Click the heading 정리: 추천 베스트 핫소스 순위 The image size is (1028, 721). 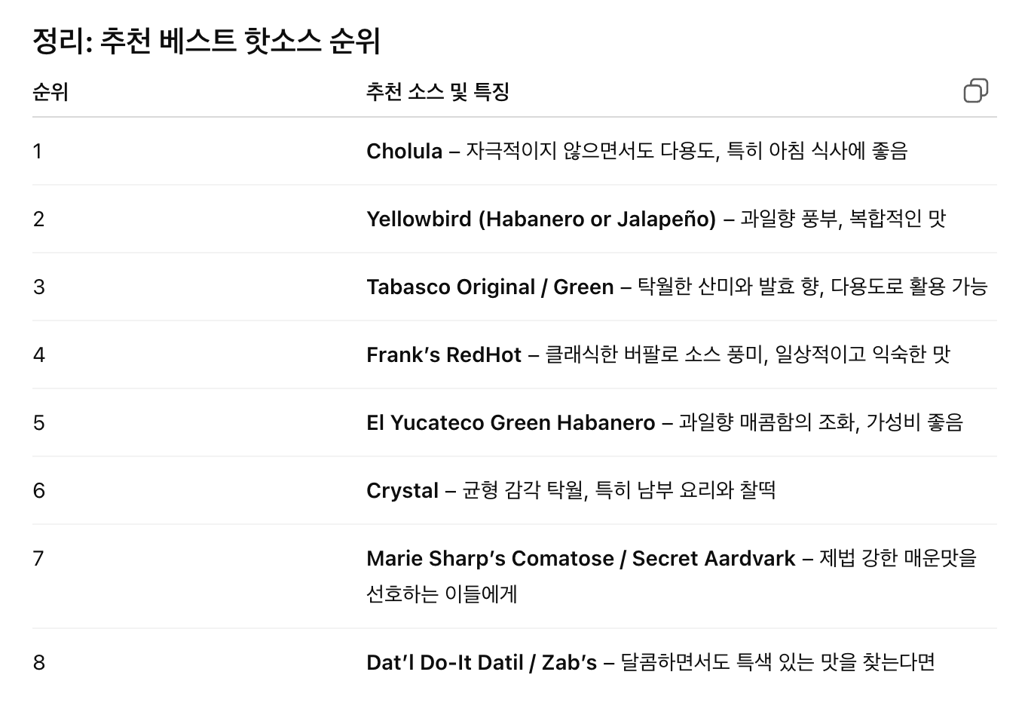[207, 41]
